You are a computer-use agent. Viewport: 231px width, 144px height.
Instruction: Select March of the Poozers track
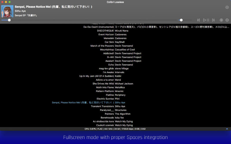tap(102, 46)
